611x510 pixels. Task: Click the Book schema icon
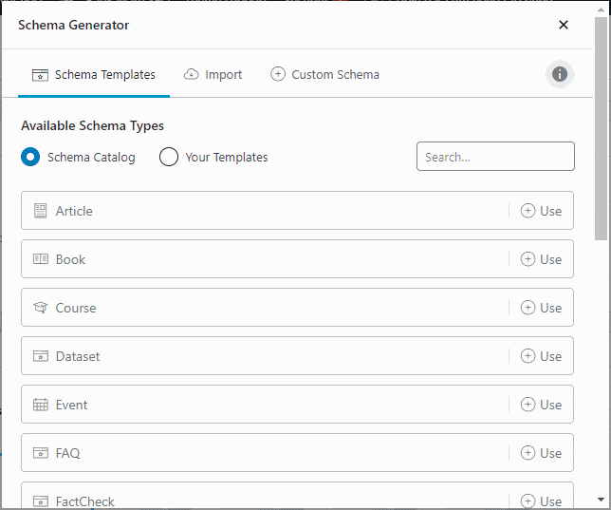[x=40, y=259]
